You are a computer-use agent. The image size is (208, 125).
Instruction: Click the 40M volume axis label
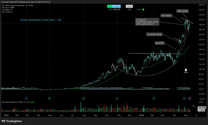[x=201, y=102]
